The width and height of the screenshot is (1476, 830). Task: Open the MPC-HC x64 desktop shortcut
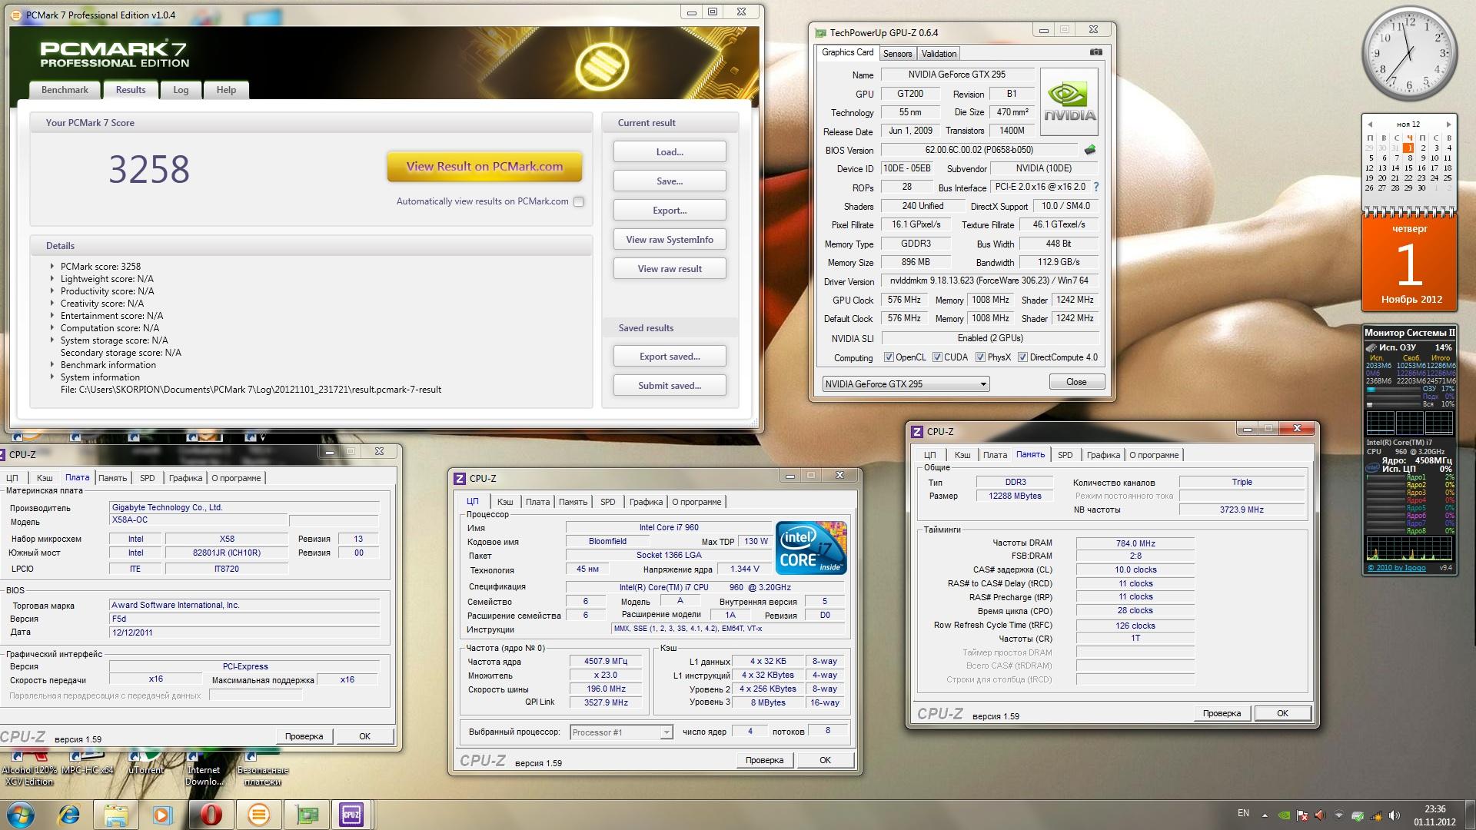tap(87, 764)
